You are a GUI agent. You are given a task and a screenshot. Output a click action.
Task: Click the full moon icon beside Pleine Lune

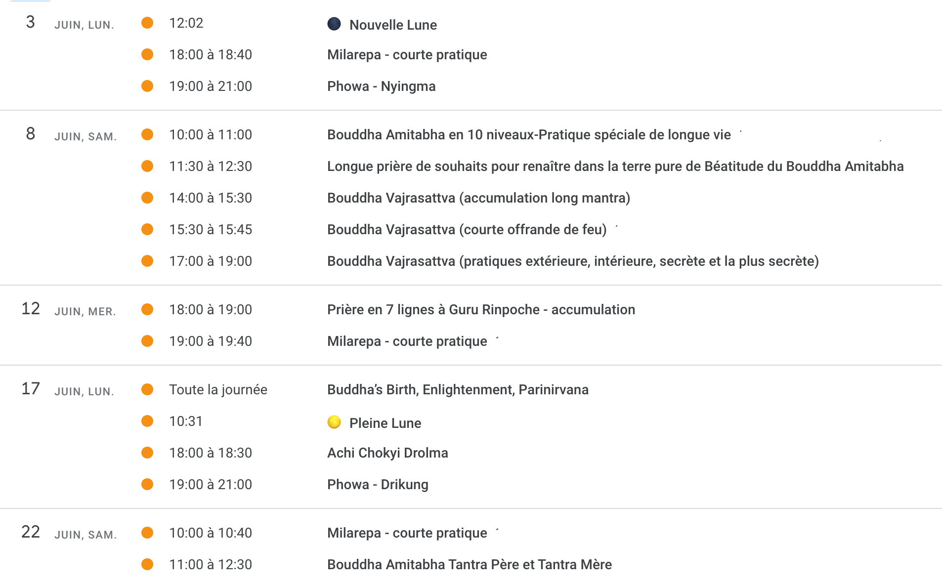334,422
